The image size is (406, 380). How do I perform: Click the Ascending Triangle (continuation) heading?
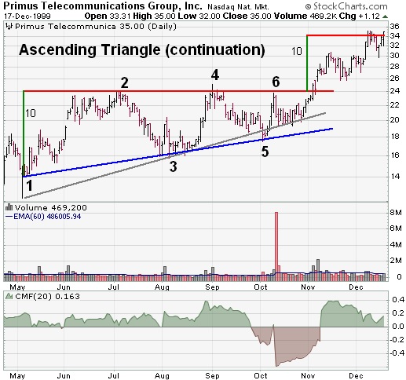(142, 49)
